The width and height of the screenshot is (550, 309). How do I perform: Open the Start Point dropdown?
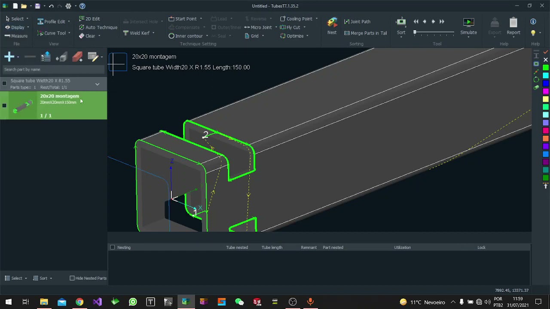201,19
